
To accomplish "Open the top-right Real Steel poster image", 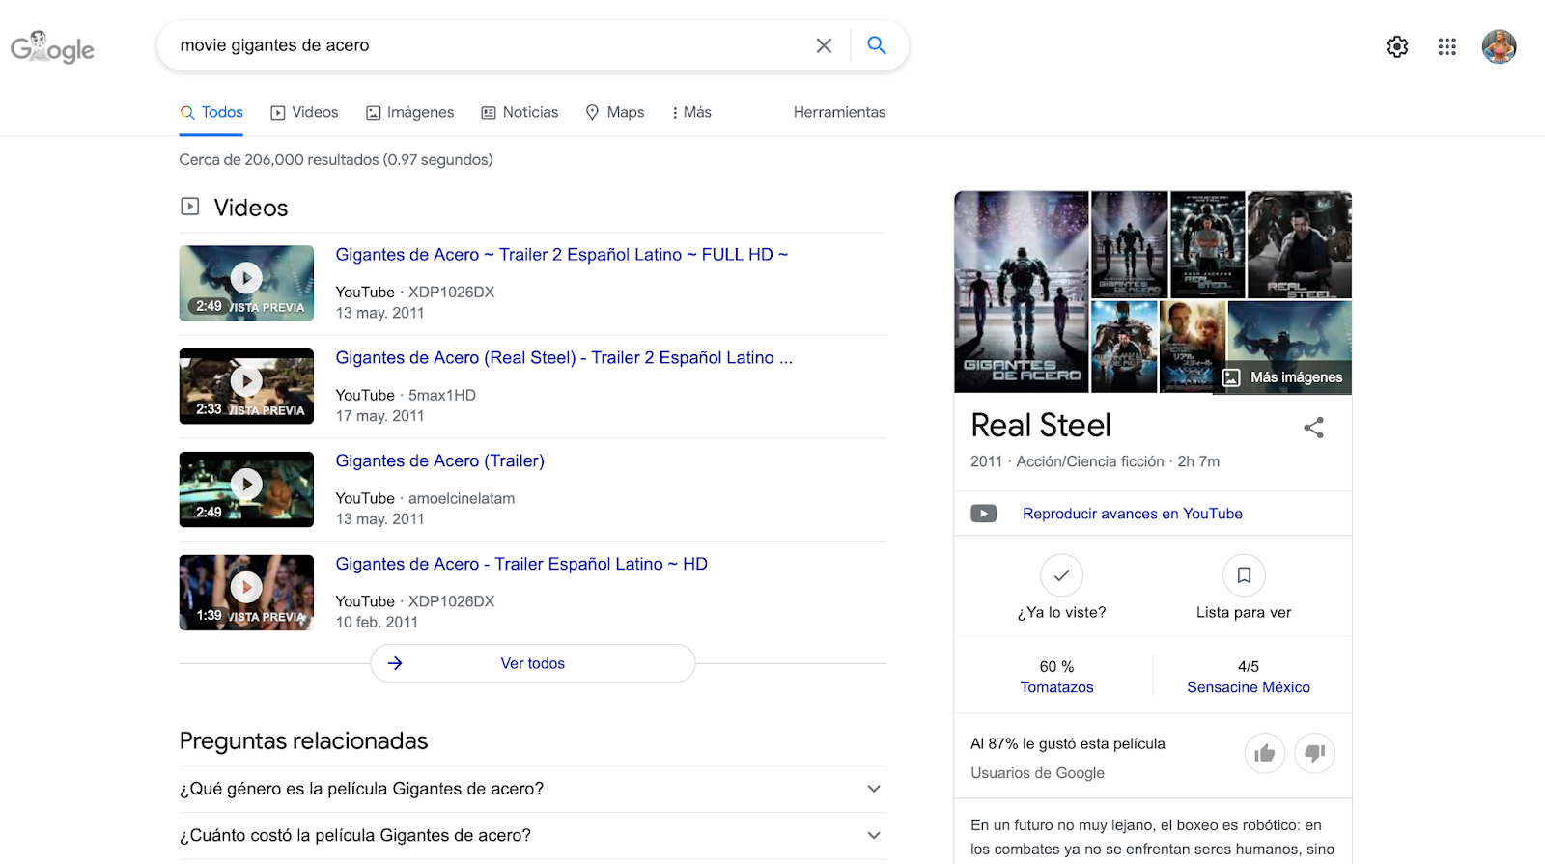I will pyautogui.click(x=1300, y=244).
